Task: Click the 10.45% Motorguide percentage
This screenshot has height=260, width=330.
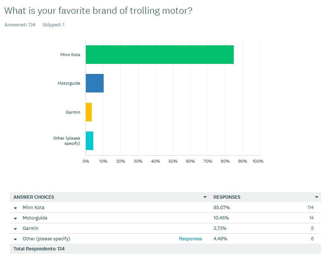Action: (x=221, y=218)
